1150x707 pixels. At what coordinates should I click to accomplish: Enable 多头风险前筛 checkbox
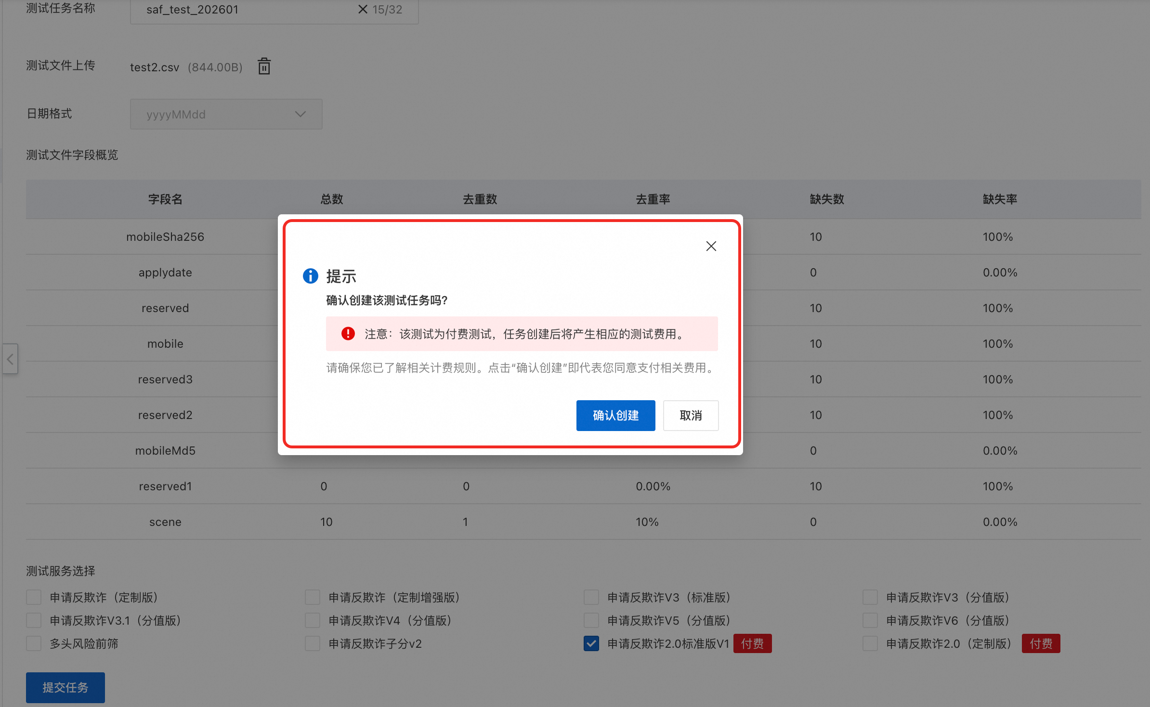coord(34,643)
